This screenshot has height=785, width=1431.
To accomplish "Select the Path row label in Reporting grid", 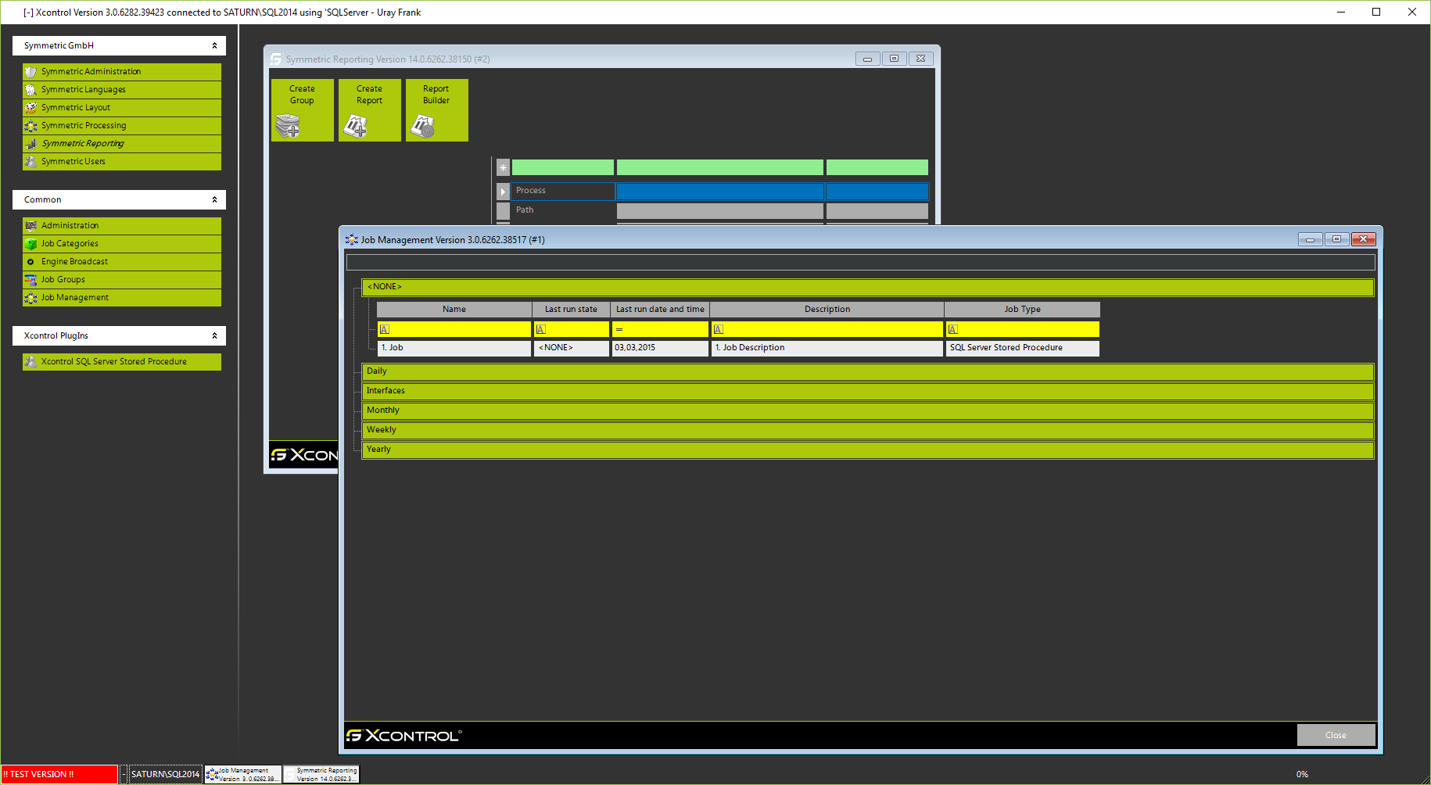I will click(563, 210).
